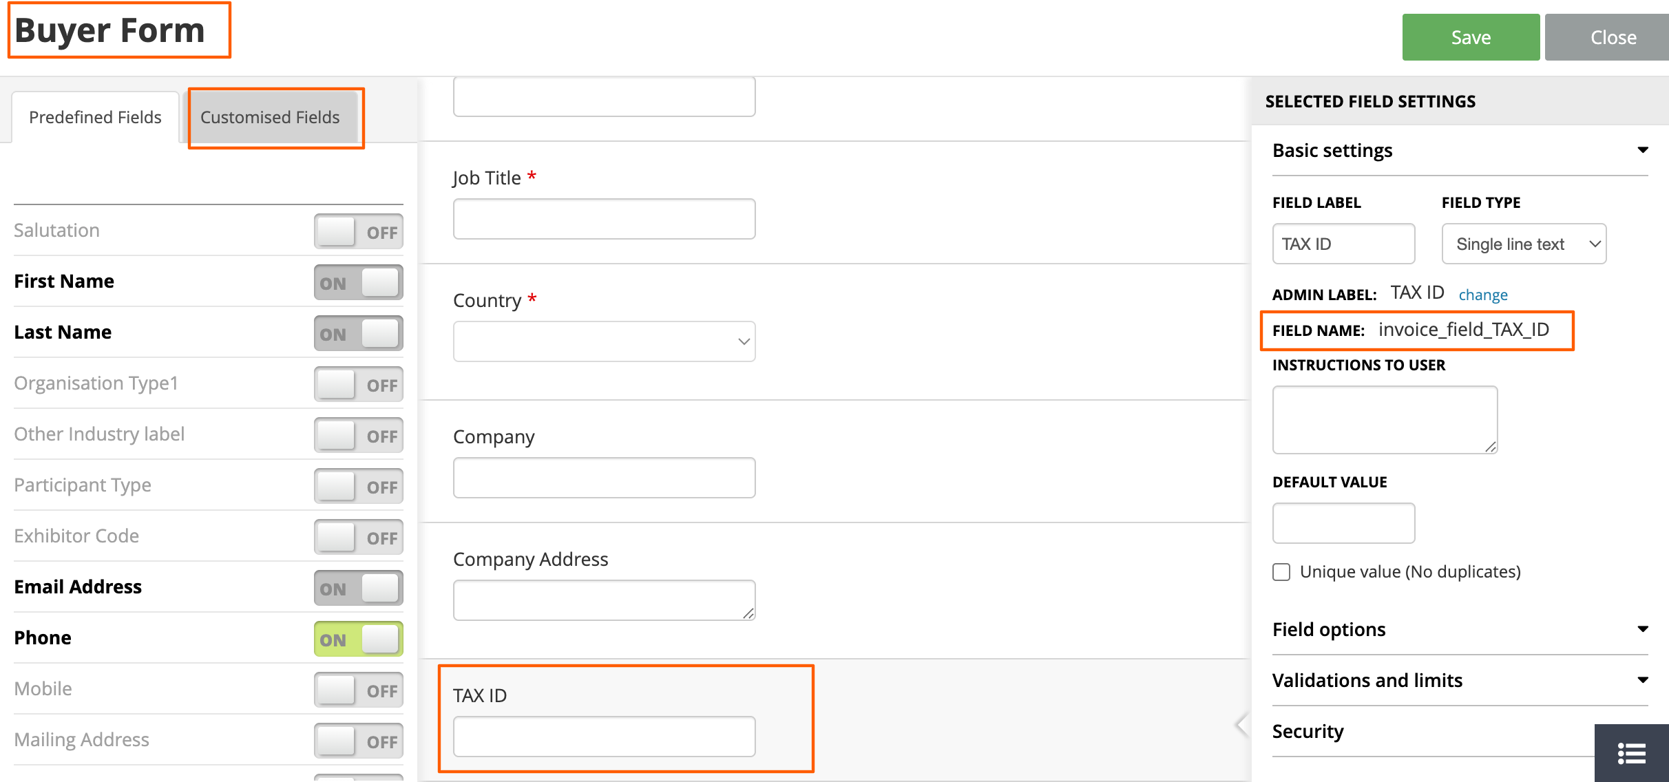Screen dimensions: 1669x782
Task: Select the Predefined Fields tab
Action: point(95,118)
